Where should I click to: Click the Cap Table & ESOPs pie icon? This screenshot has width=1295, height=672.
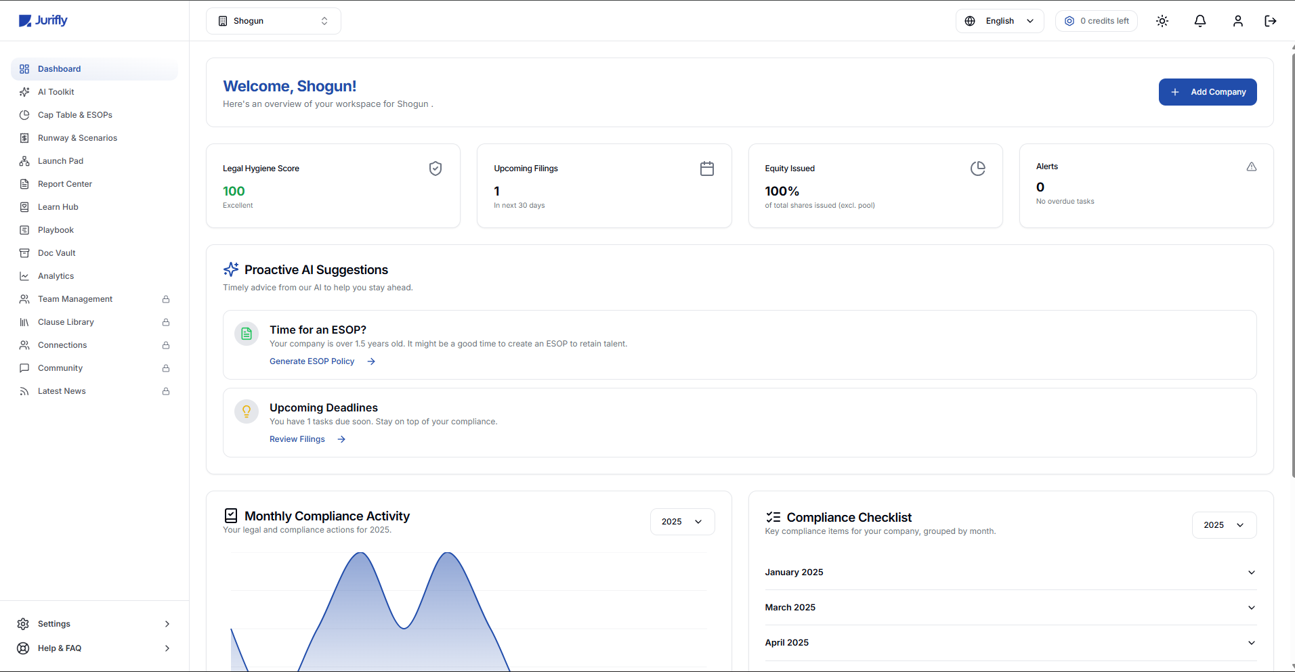point(24,115)
